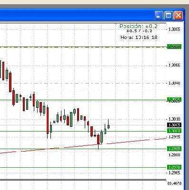Viewport: 189px width, 190px height.
Task: Select the green 1.2985 price level tag
Action: click(174, 149)
